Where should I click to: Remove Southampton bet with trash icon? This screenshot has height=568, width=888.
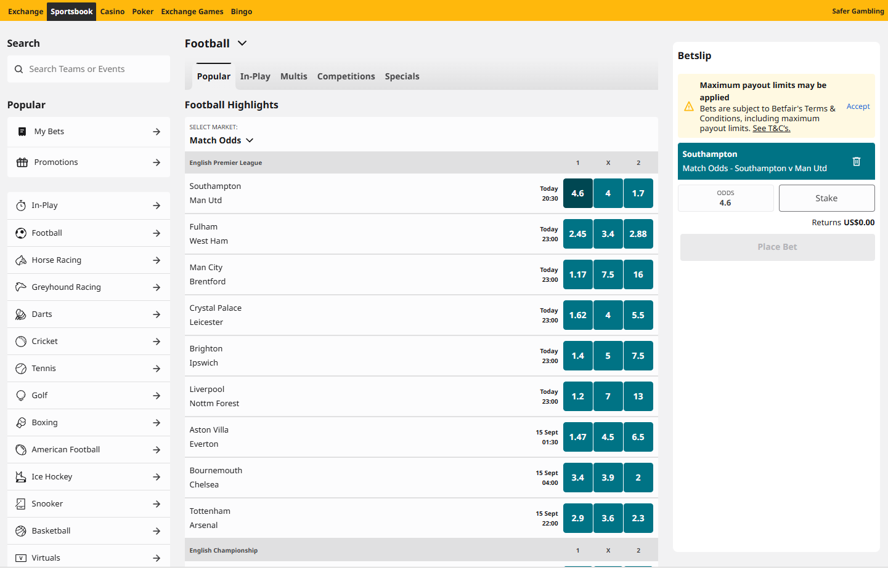(857, 161)
